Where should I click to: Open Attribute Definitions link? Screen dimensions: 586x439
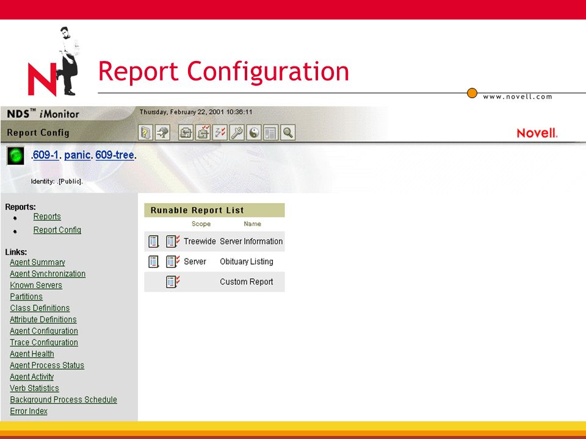(x=43, y=319)
